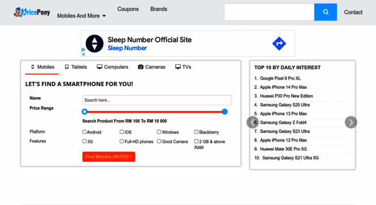Enable the Android platform checkbox
This screenshot has width=376, height=205.
pos(84,132)
